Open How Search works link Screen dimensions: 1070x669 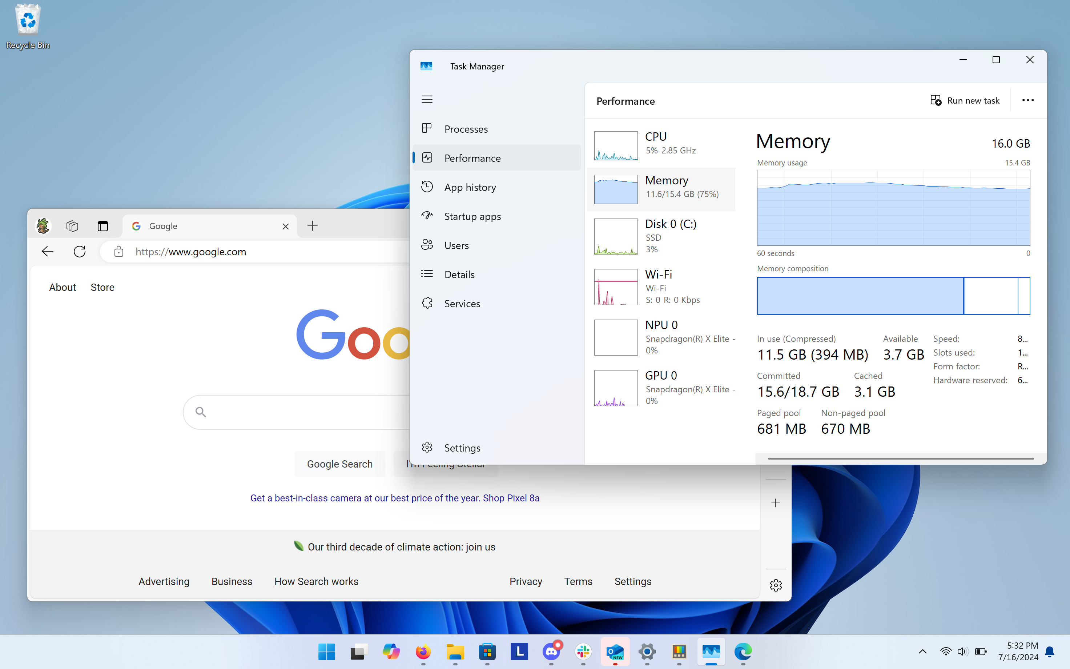pos(316,581)
